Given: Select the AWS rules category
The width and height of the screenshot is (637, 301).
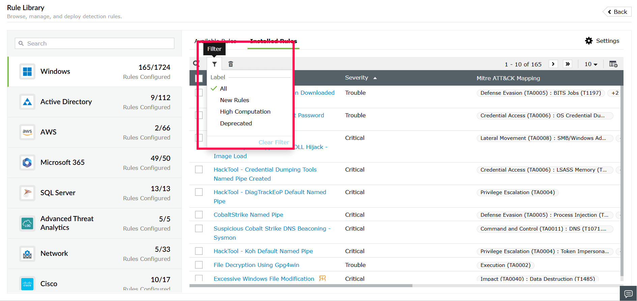Looking at the screenshot, I should [x=94, y=132].
